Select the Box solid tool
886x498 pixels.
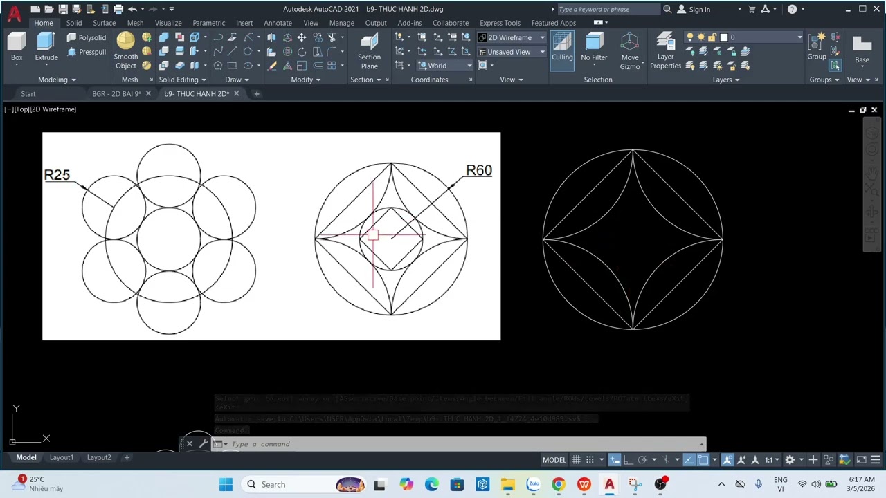17,48
